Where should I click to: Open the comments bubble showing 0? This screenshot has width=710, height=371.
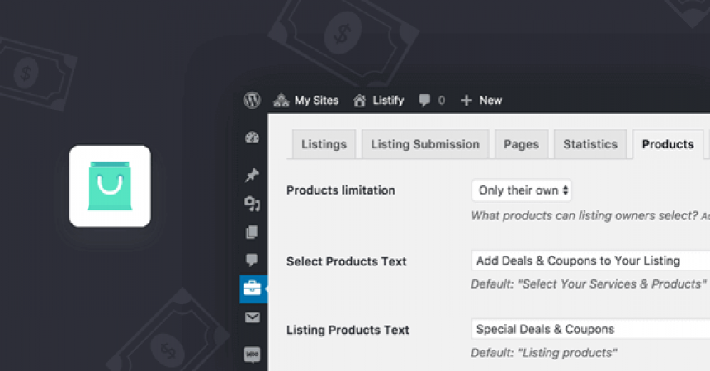click(x=432, y=100)
